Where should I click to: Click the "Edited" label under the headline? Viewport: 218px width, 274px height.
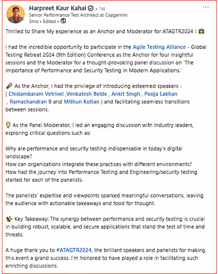tap(49, 21)
